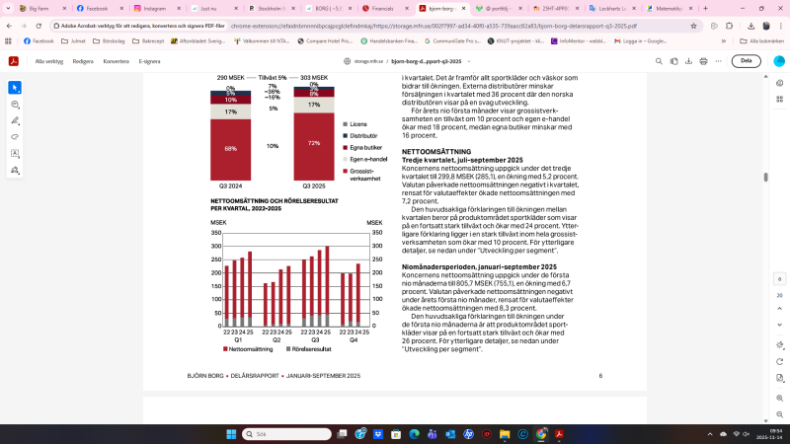Switch to the Financials tab

click(x=385, y=9)
